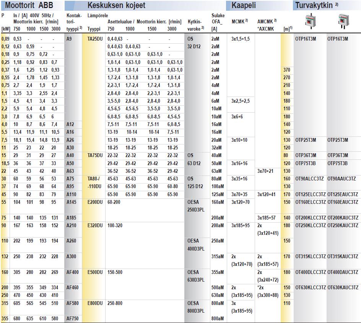
Task: Select cable size '3x35+16'
Action: point(239,179)
